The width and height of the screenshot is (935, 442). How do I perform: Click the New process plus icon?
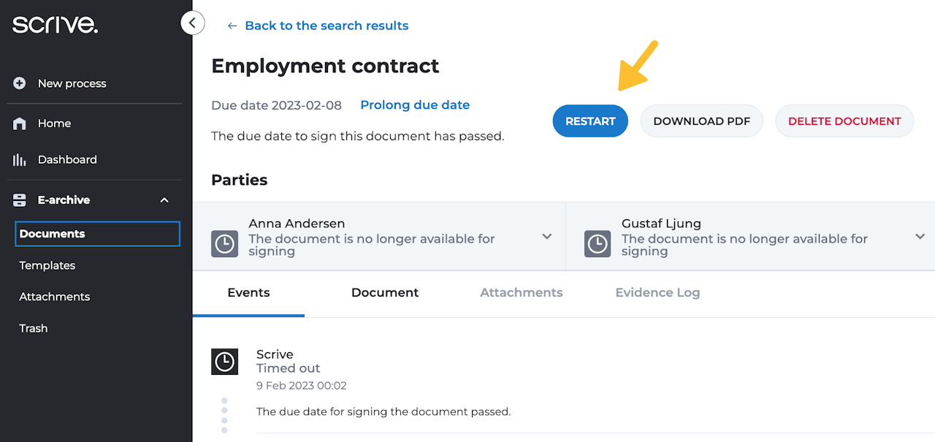click(20, 83)
